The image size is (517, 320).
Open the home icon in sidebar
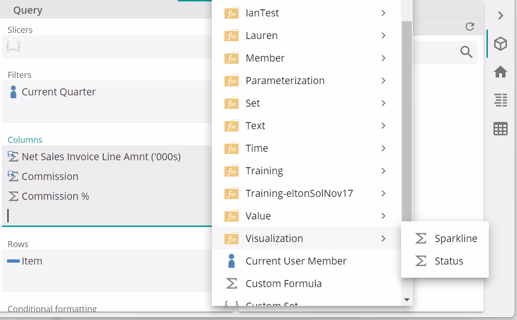(x=501, y=72)
